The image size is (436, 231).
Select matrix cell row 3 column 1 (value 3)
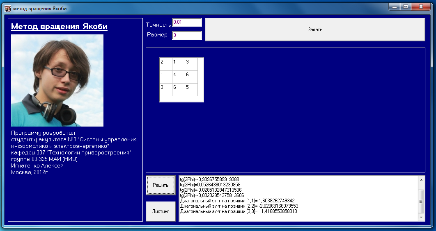pyautogui.click(x=166, y=90)
